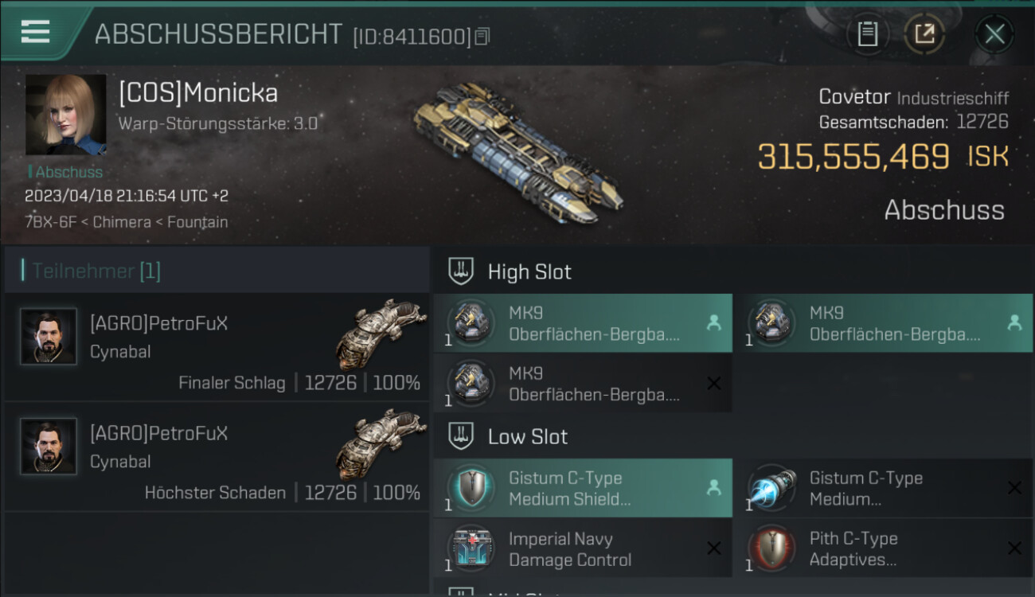Select the first MK9 Oberflächen-Bergbau module
The height and width of the screenshot is (597, 1035).
583,323
